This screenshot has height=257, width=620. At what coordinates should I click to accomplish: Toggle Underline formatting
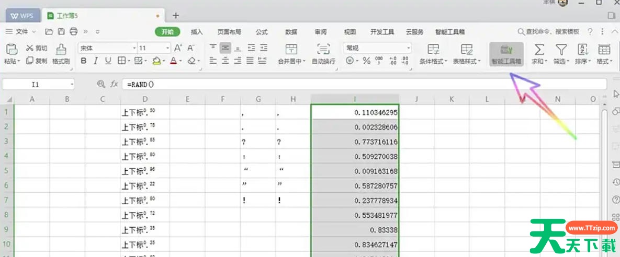coord(108,61)
